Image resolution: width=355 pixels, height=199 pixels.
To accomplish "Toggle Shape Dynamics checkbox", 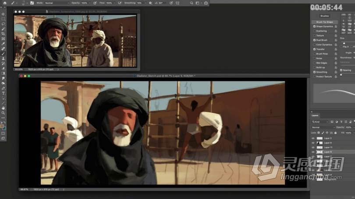I will (x=315, y=26).
